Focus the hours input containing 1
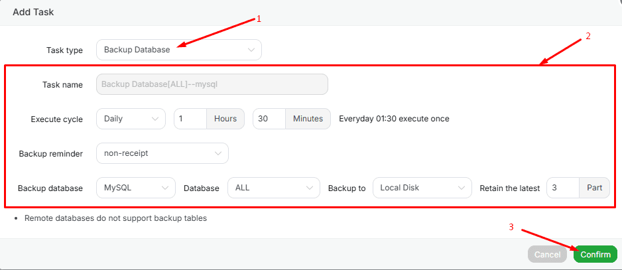Viewport: 622px width, 270px height. coord(190,119)
